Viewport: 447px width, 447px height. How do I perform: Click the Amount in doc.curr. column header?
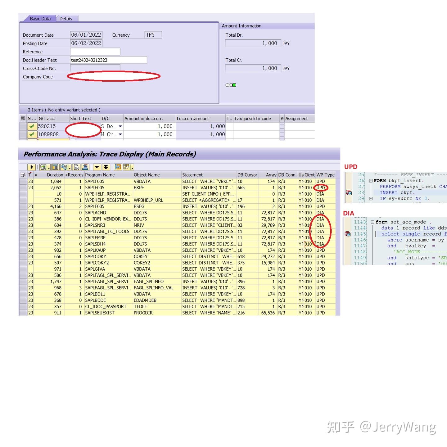[150, 118]
